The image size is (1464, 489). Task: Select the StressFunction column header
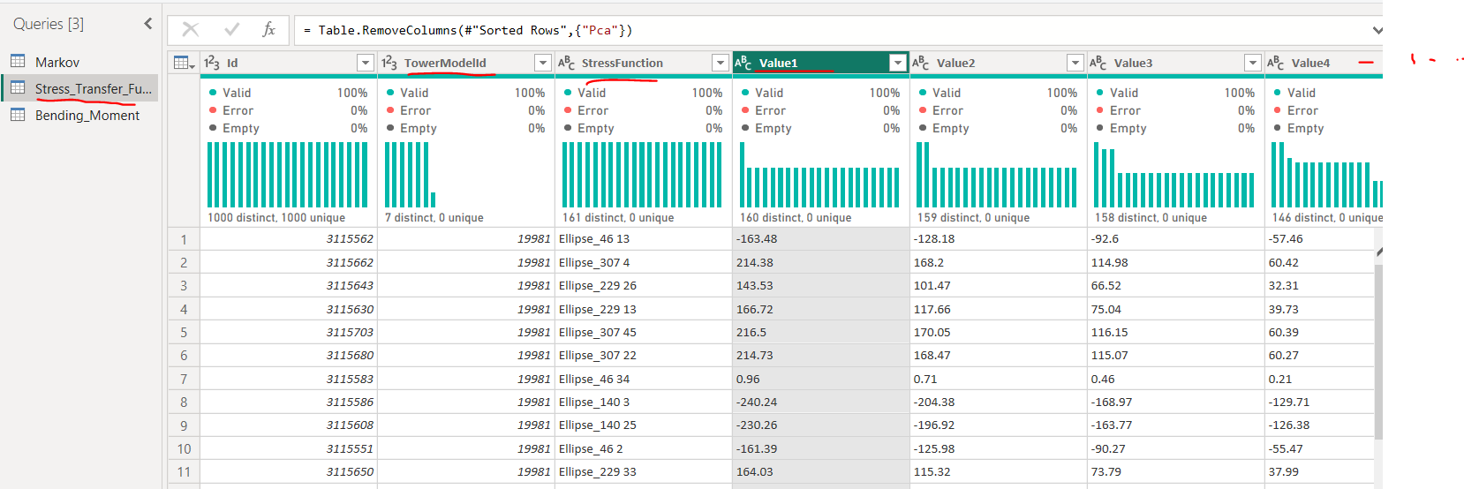pos(644,63)
